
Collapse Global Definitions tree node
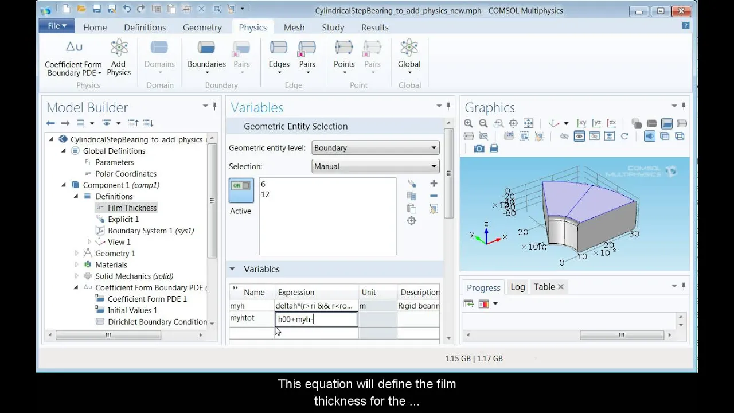pyautogui.click(x=64, y=151)
